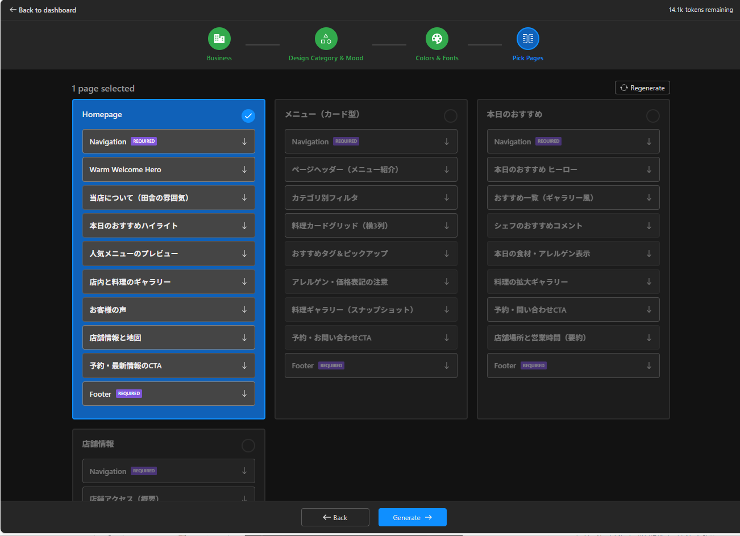The width and height of the screenshot is (740, 536).
Task: Click the Design Category & Mood shapes icon
Action: point(326,39)
